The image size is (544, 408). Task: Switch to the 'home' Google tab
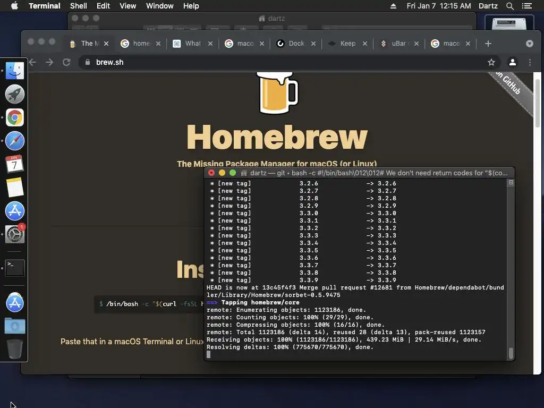coord(140,44)
